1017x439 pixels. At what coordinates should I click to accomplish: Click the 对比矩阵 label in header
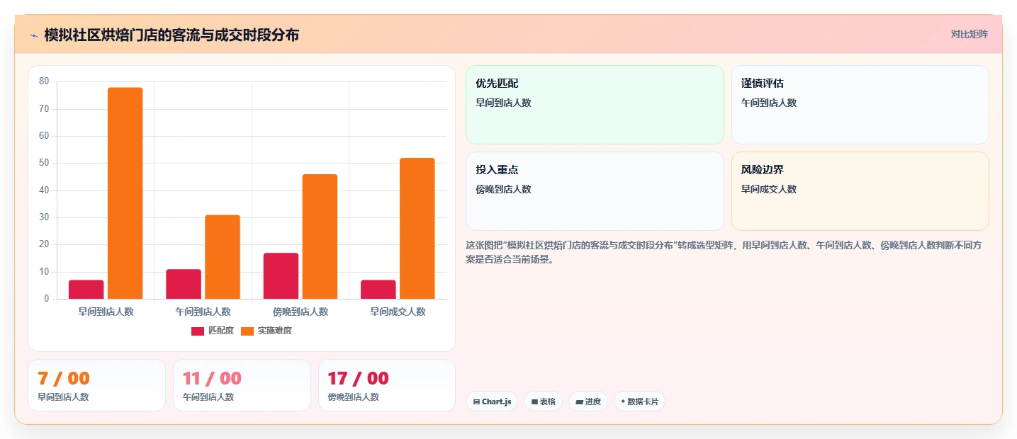(x=969, y=34)
